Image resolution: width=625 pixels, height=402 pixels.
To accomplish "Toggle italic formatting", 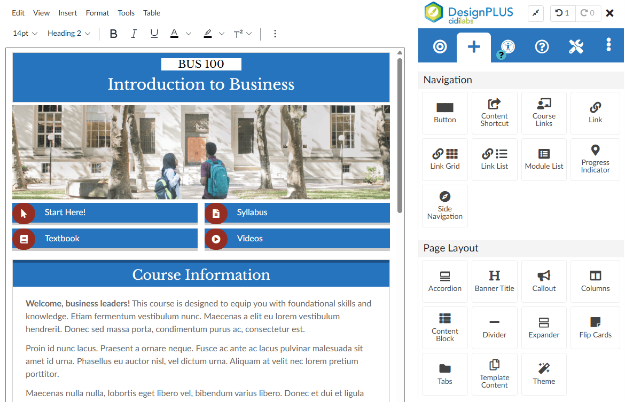I will tap(134, 33).
